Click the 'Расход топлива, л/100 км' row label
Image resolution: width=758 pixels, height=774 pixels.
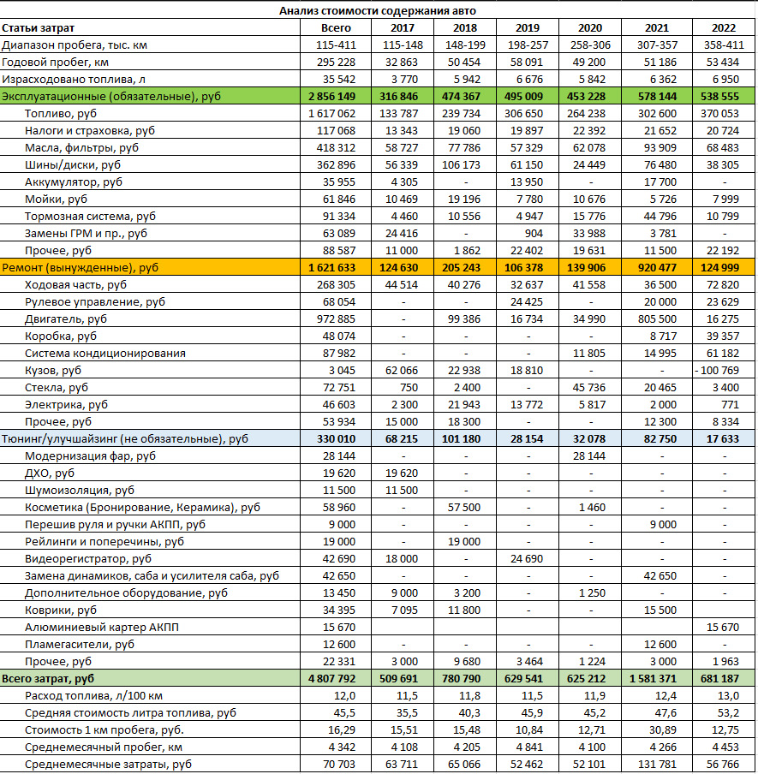point(94,695)
